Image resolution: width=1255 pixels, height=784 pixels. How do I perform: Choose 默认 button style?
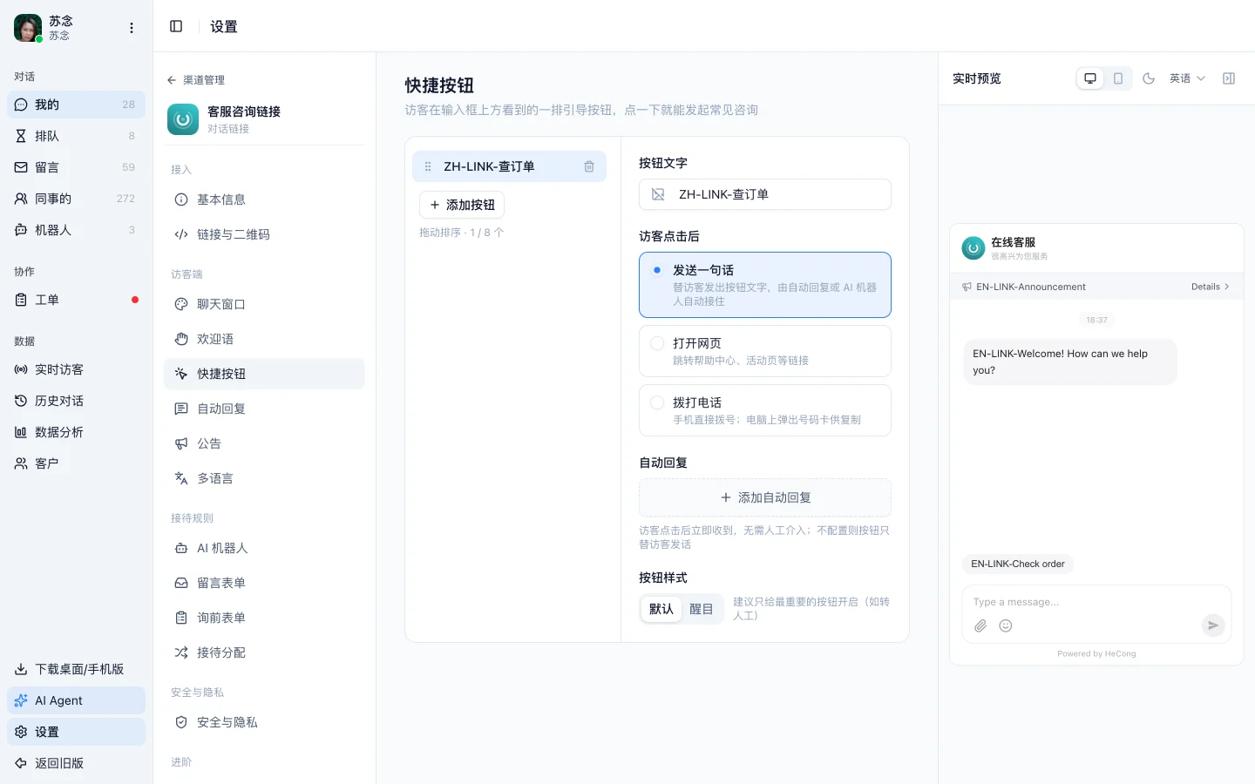click(661, 609)
